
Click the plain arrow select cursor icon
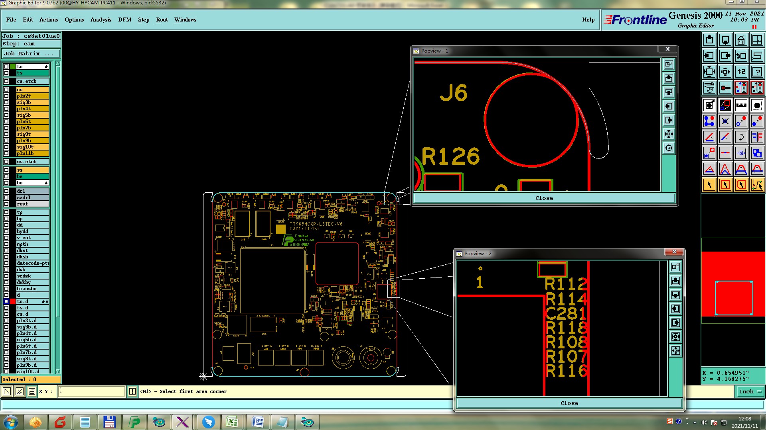pos(709,185)
